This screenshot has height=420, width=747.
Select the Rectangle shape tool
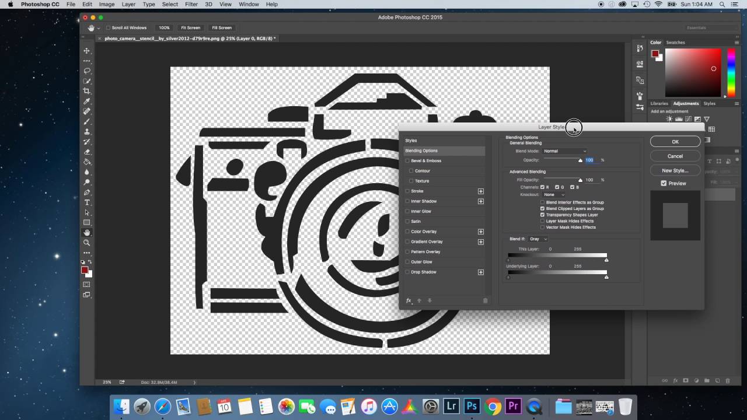87,223
